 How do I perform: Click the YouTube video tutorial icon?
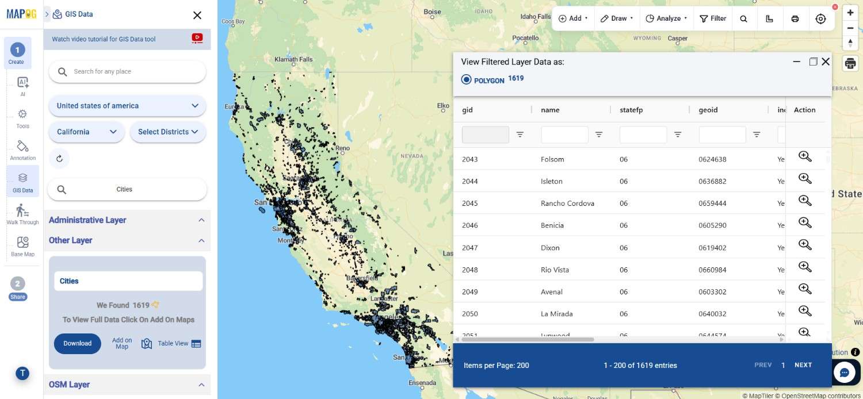197,39
